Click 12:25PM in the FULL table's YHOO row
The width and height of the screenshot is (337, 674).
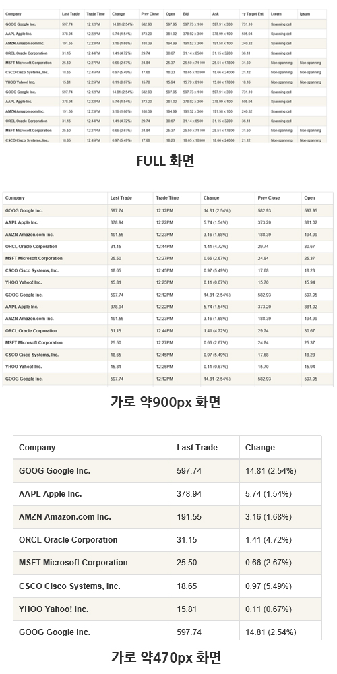(x=94, y=82)
